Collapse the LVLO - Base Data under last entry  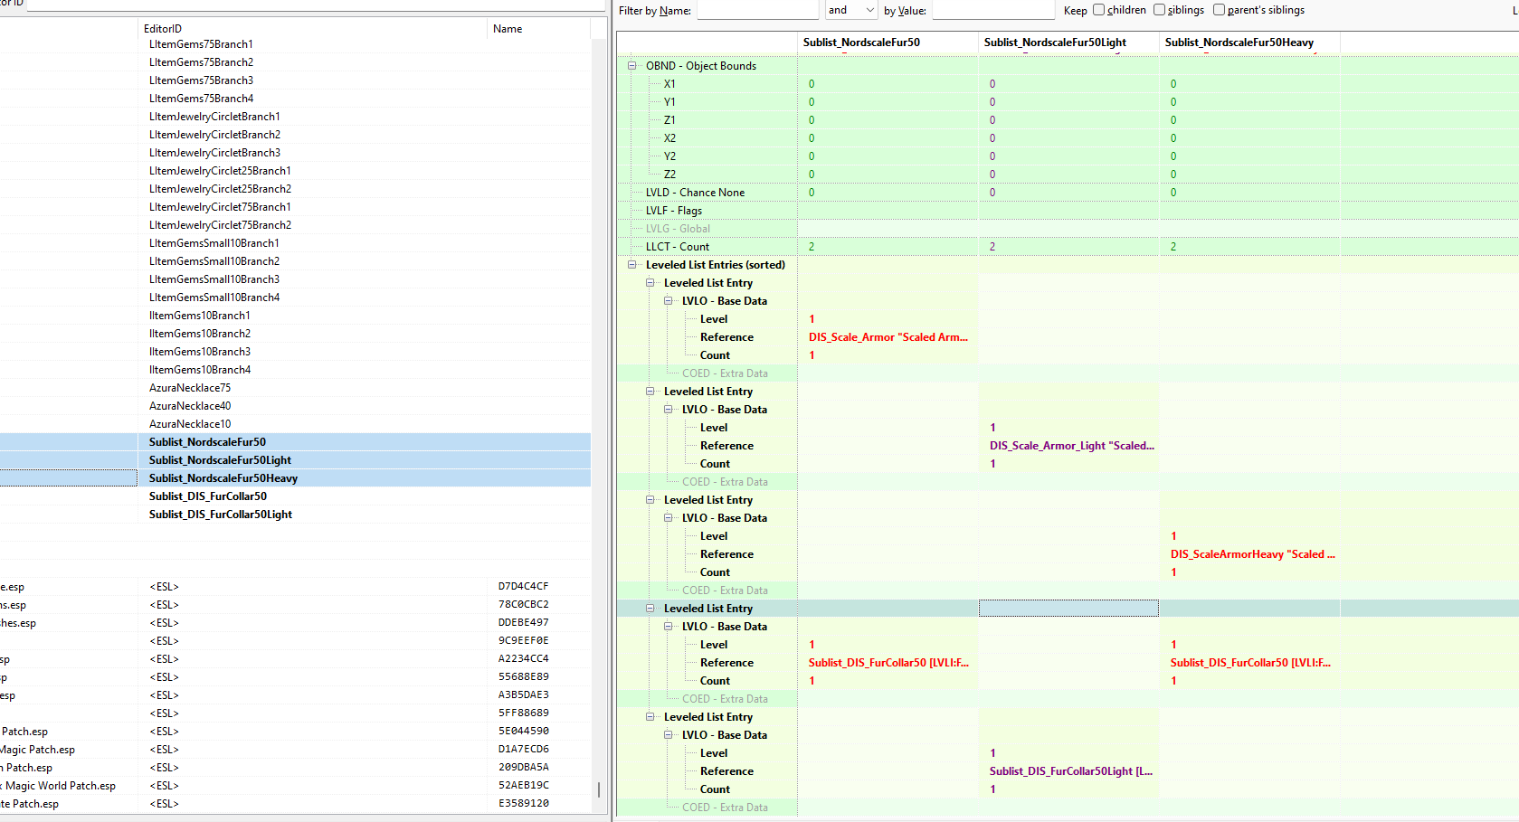(x=668, y=735)
